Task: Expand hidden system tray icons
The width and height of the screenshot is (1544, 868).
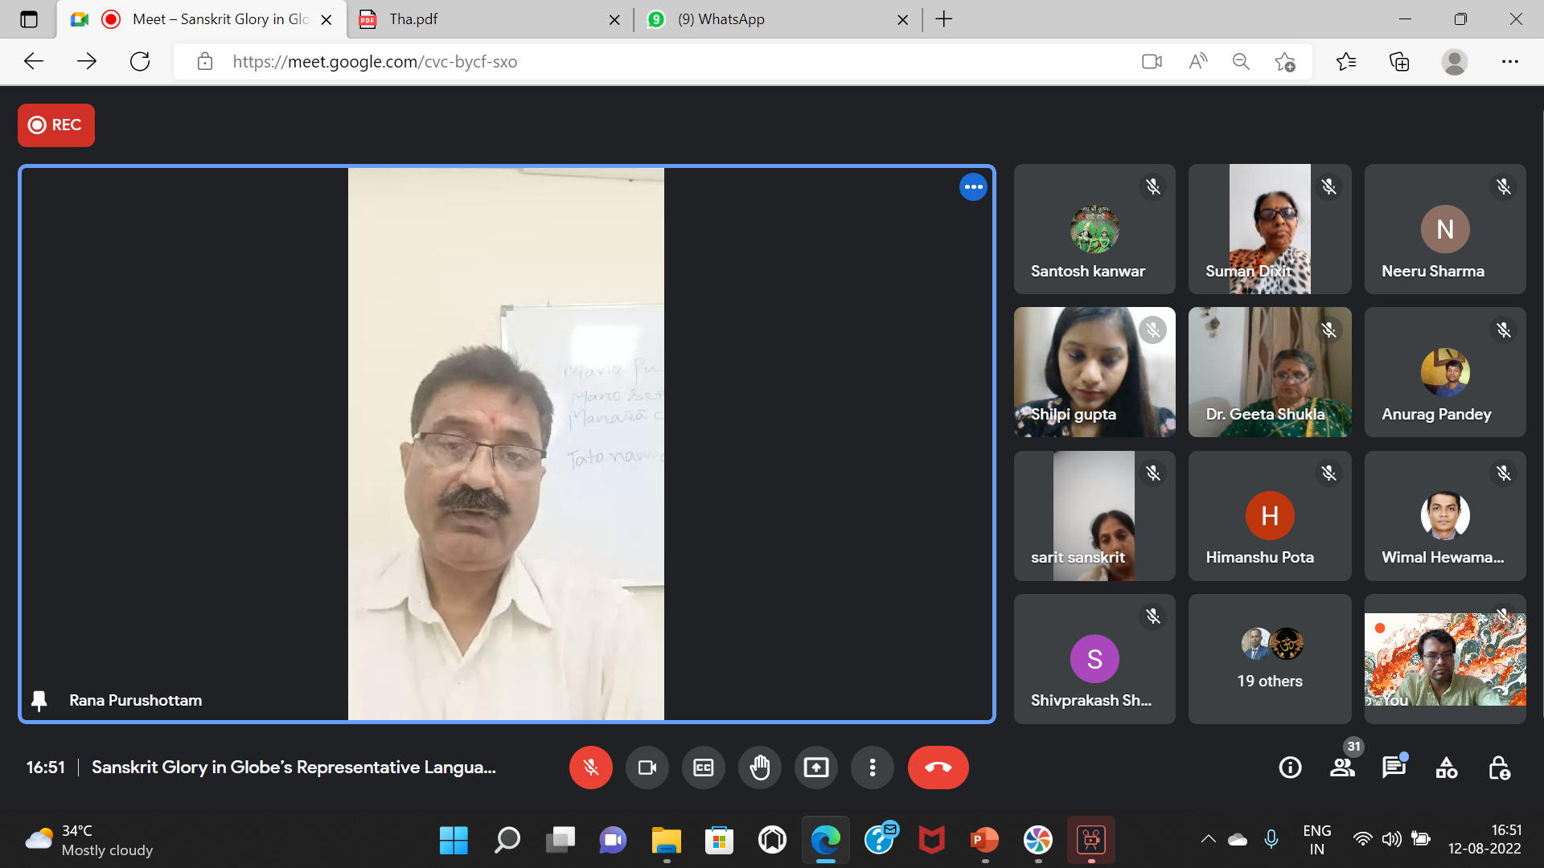Action: [1208, 839]
